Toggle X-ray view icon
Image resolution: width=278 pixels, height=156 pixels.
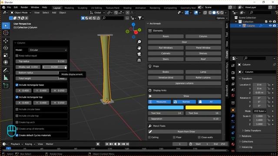205,13
